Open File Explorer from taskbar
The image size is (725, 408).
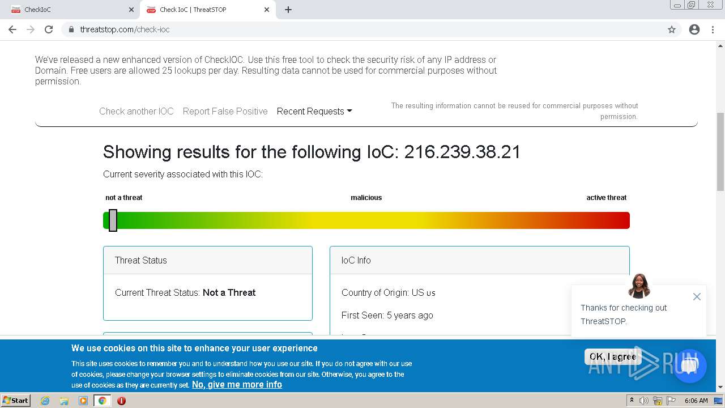64,401
